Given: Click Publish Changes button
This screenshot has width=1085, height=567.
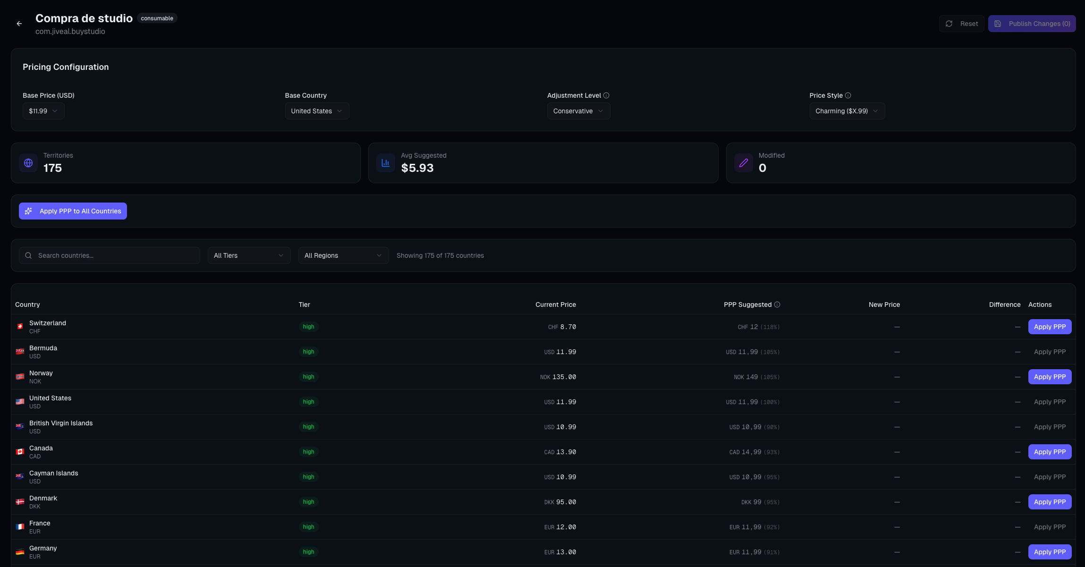Looking at the screenshot, I should (x=1032, y=24).
